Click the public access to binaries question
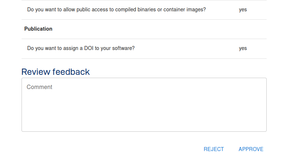The height and width of the screenshot is (162, 286). point(116,9)
